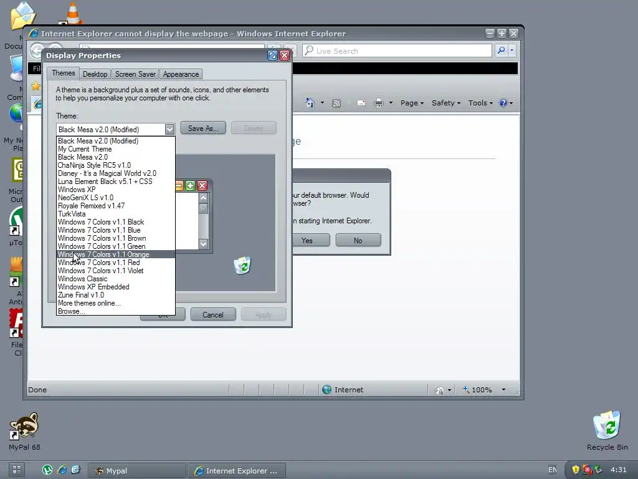
Task: Click the Internet zone status icon
Action: [326, 389]
